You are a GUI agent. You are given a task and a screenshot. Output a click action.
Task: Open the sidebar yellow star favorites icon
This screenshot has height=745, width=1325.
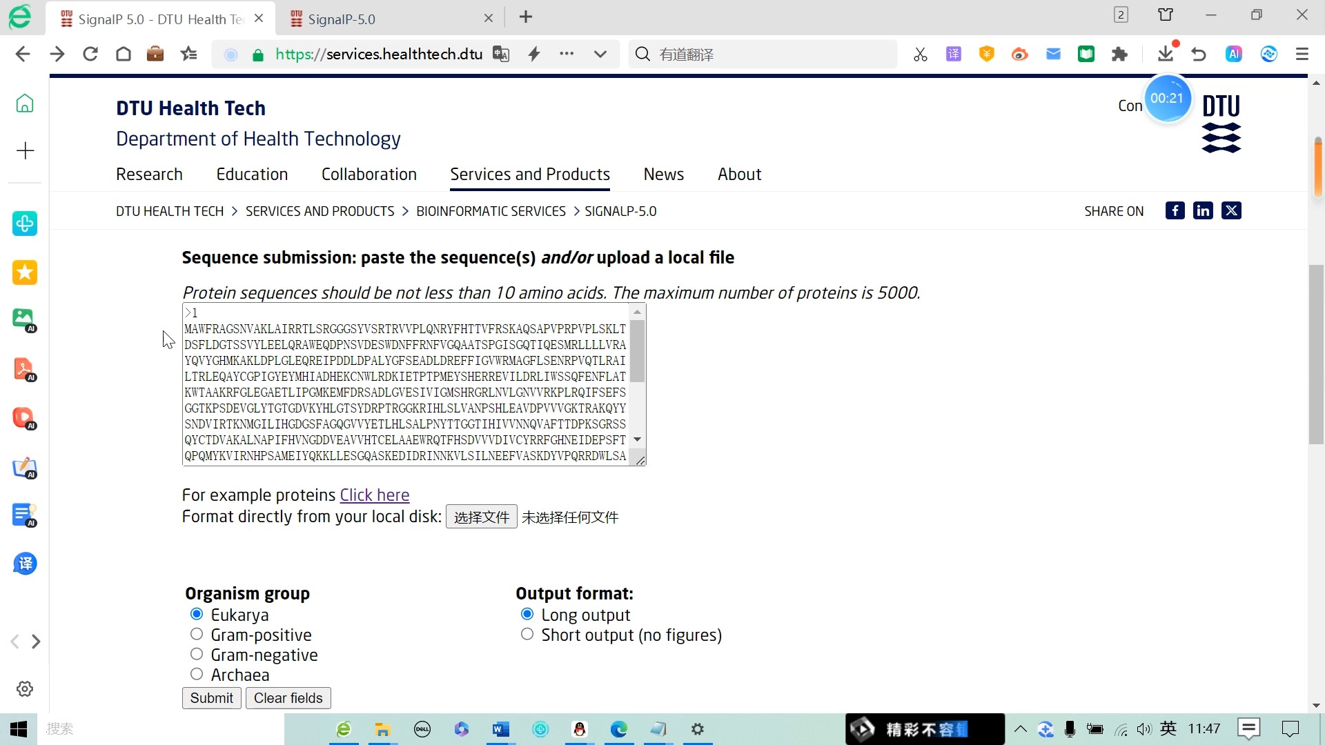pos(25,272)
